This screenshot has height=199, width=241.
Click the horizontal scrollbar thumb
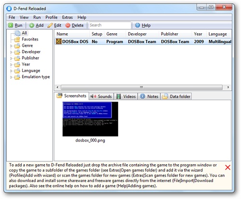point(142,87)
